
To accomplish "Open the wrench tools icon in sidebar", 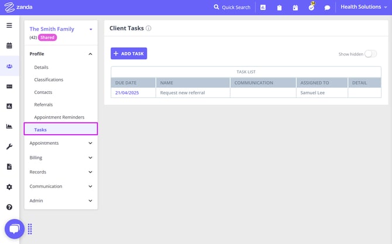I will (9, 147).
